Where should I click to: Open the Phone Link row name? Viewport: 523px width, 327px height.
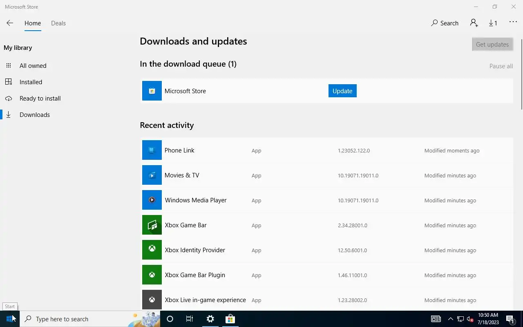[179, 150]
